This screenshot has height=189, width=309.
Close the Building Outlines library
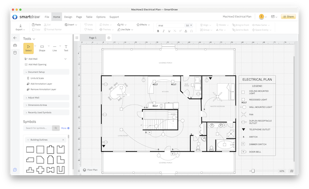click(63, 140)
